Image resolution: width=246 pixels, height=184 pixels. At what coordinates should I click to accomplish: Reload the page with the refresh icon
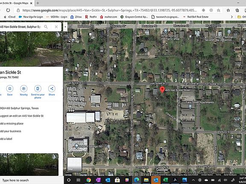click(x=8, y=10)
